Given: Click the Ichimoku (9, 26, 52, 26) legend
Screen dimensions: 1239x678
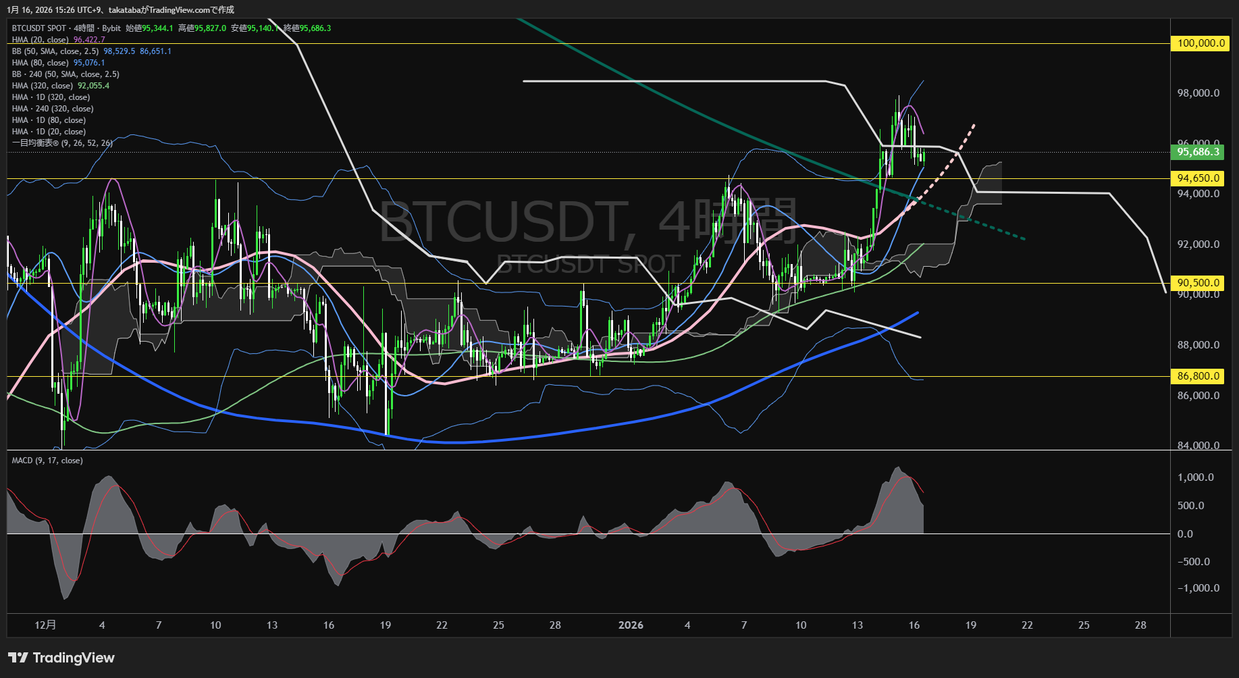Looking at the screenshot, I should coord(61,143).
